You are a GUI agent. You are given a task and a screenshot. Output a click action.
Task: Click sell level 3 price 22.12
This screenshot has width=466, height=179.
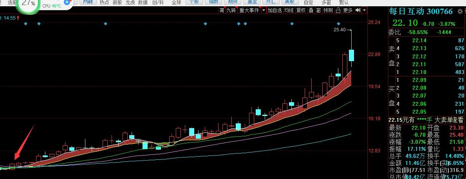point(419,56)
